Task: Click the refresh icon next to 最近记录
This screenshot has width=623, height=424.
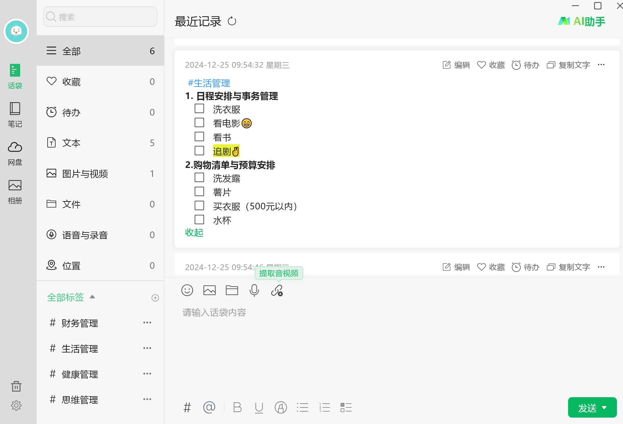Action: coord(232,21)
